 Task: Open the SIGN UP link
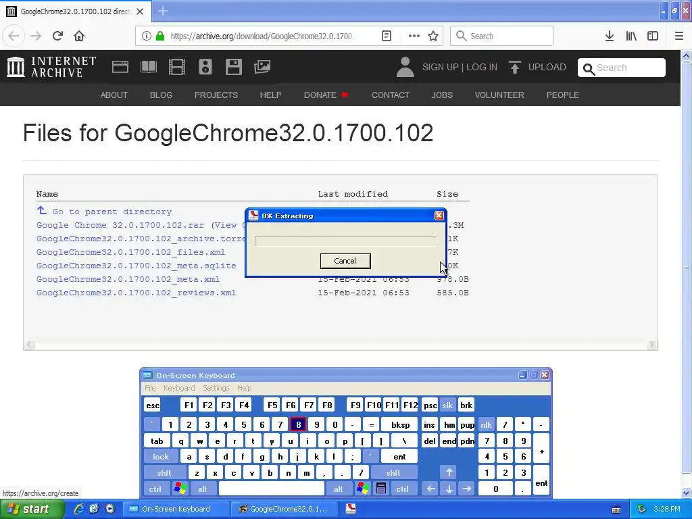coord(440,67)
